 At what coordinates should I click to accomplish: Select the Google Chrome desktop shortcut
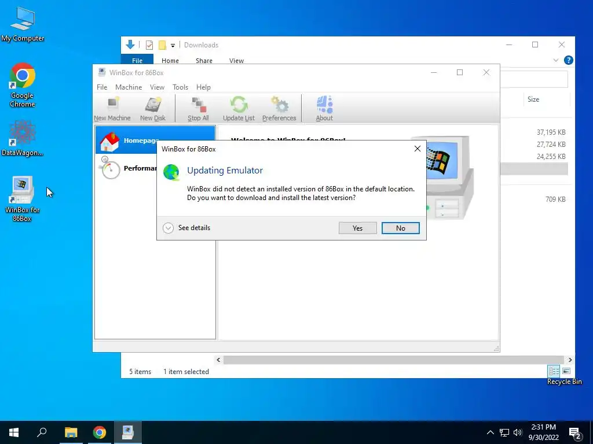pyautogui.click(x=23, y=85)
